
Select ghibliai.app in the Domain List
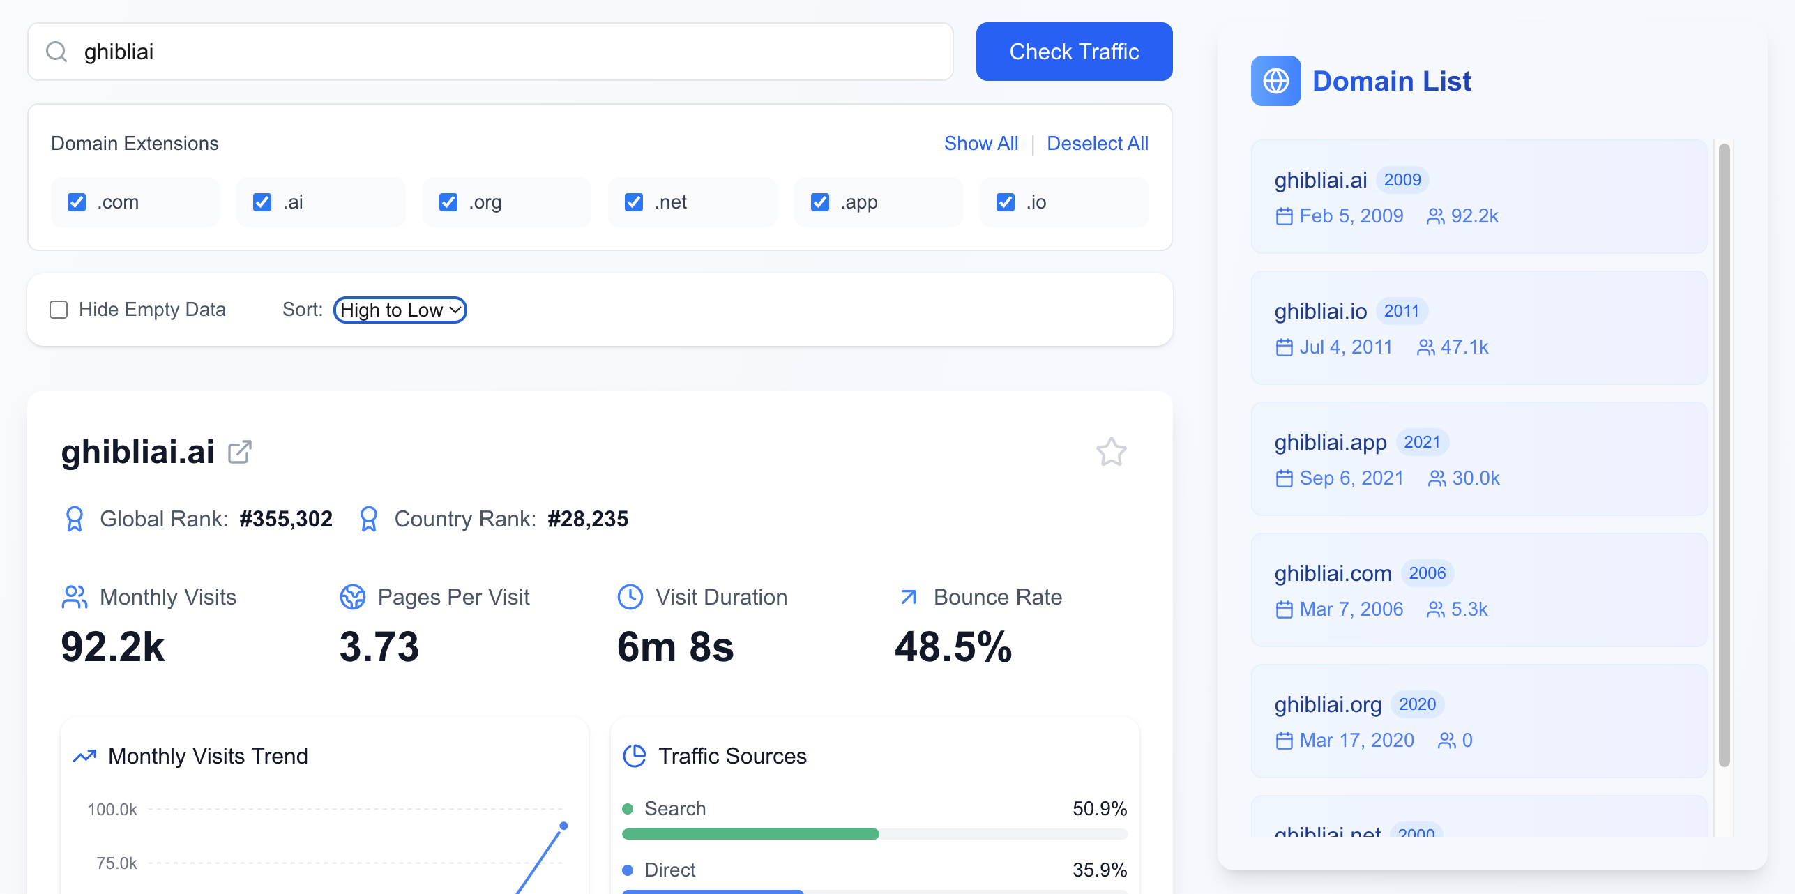point(1479,459)
